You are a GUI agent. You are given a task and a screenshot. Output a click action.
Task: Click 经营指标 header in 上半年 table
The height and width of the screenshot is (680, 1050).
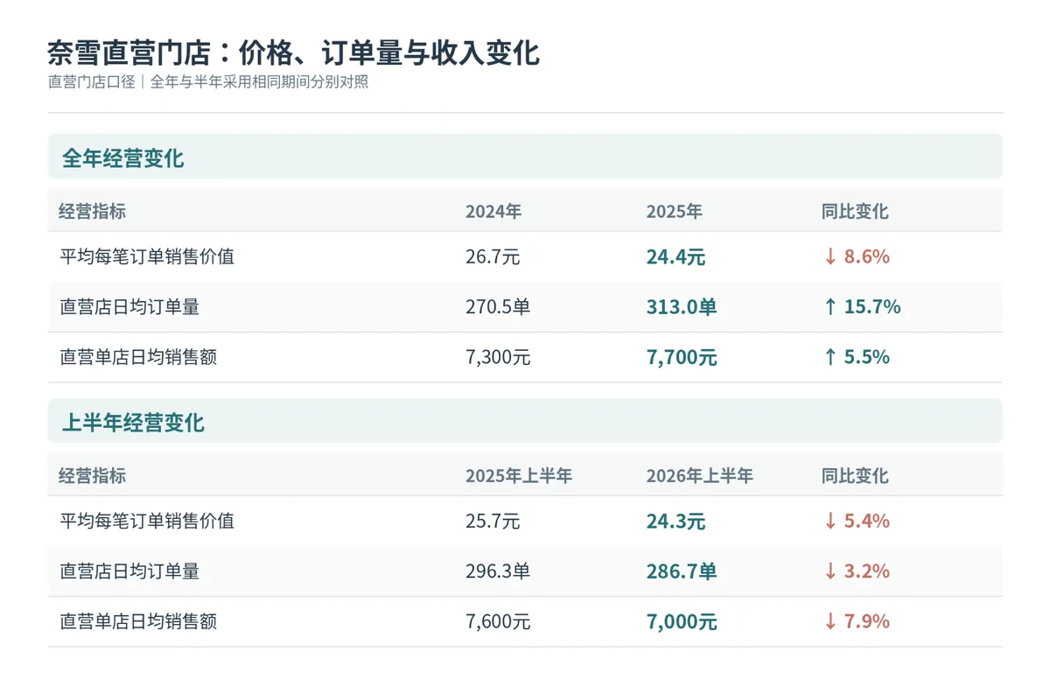(x=93, y=476)
